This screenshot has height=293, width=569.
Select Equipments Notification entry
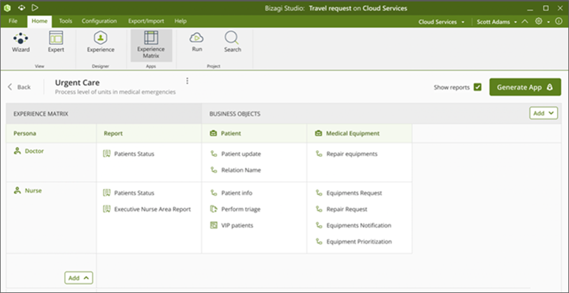[359, 225]
